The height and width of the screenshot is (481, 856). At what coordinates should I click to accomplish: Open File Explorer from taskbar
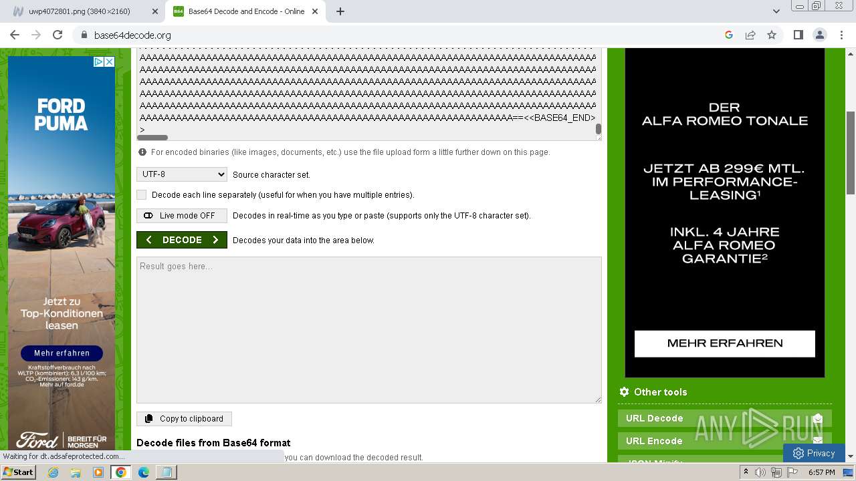76,472
